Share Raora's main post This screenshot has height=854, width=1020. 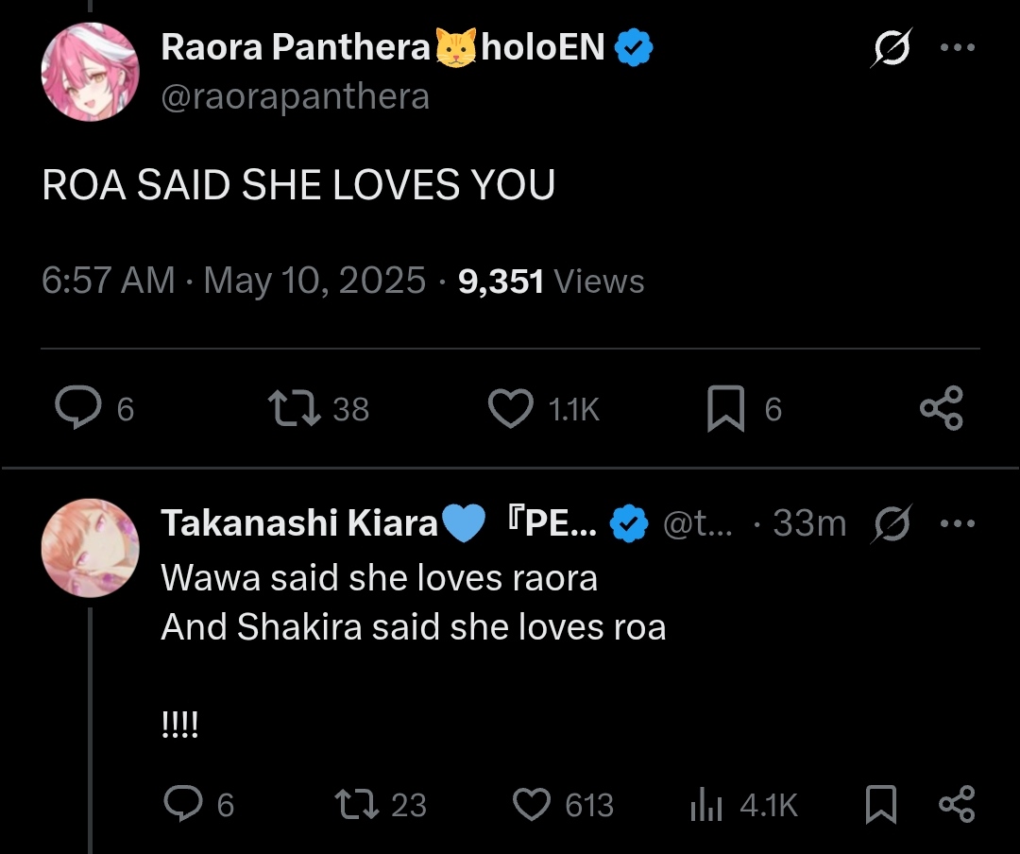941,408
